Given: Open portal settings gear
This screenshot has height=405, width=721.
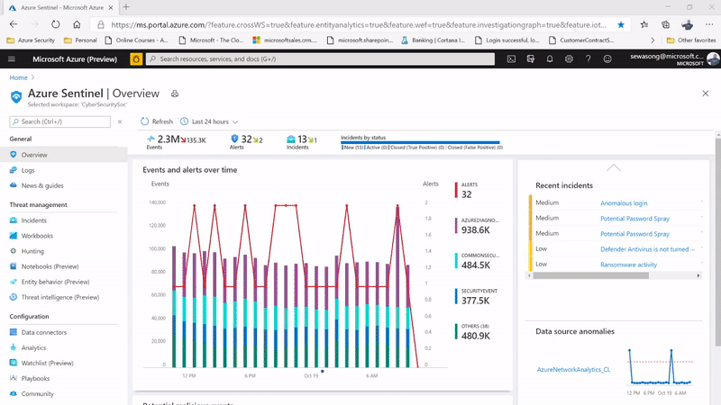Looking at the screenshot, I should point(569,59).
